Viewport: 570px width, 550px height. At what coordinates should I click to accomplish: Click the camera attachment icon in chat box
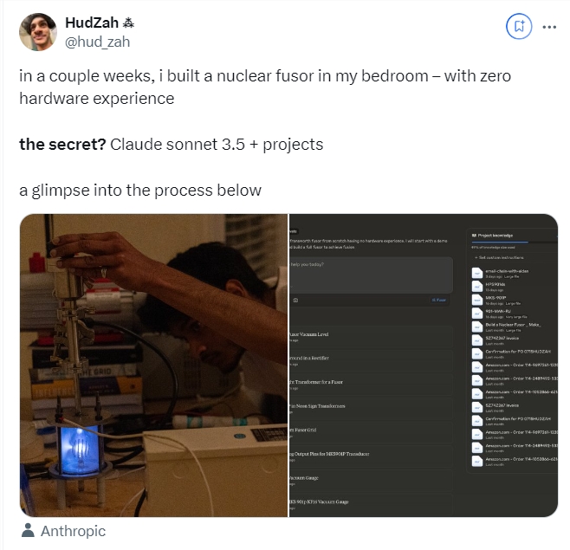click(296, 300)
